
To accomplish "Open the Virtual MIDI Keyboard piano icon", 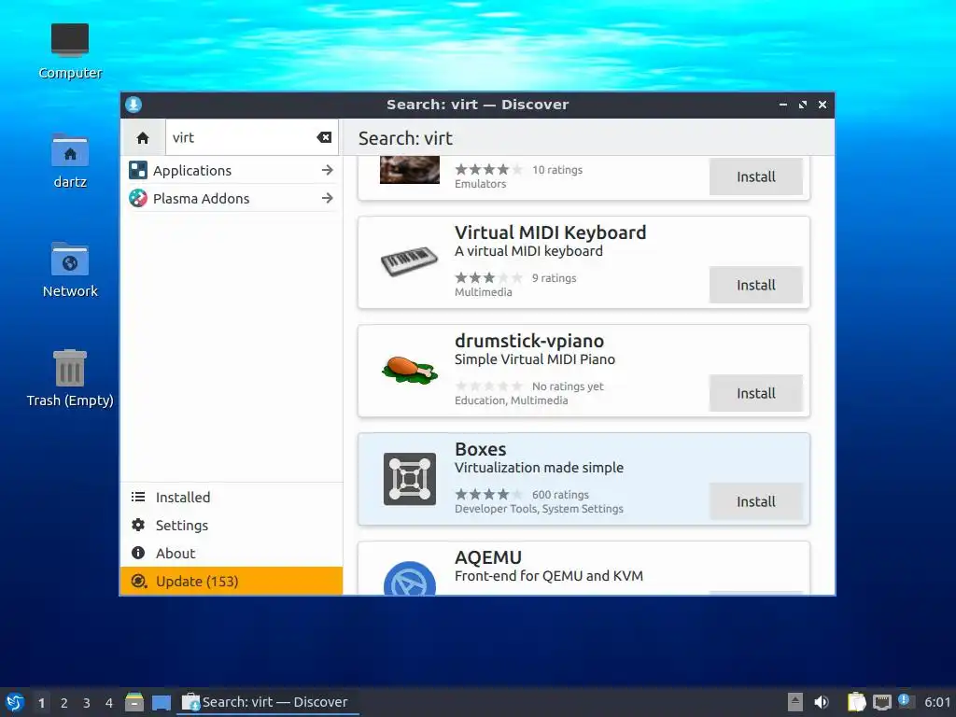I will tap(409, 261).
